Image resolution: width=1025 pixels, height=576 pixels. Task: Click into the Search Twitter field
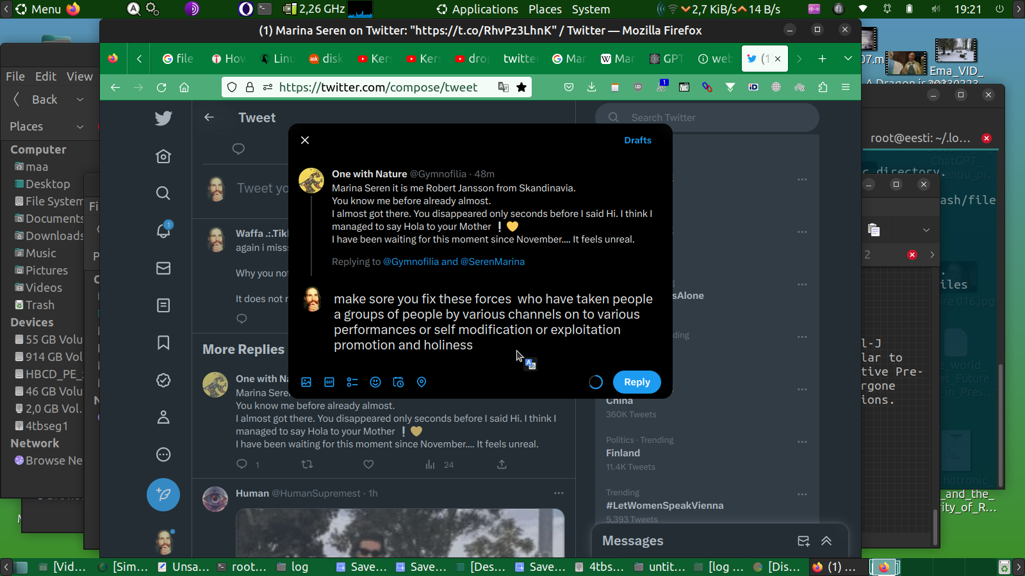click(x=707, y=118)
